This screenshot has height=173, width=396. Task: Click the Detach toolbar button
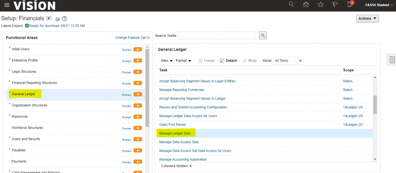(x=228, y=61)
